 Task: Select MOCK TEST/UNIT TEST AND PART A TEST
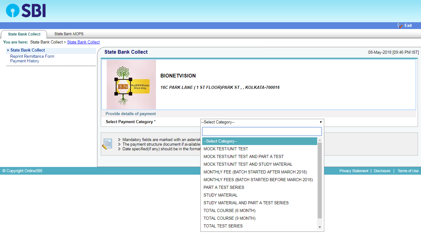click(x=260, y=157)
